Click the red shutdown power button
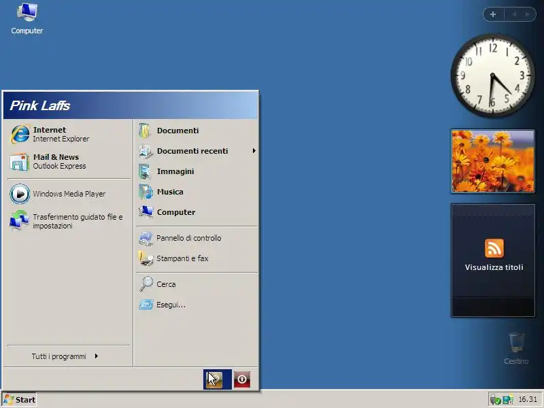This screenshot has width=544, height=408. [242, 379]
